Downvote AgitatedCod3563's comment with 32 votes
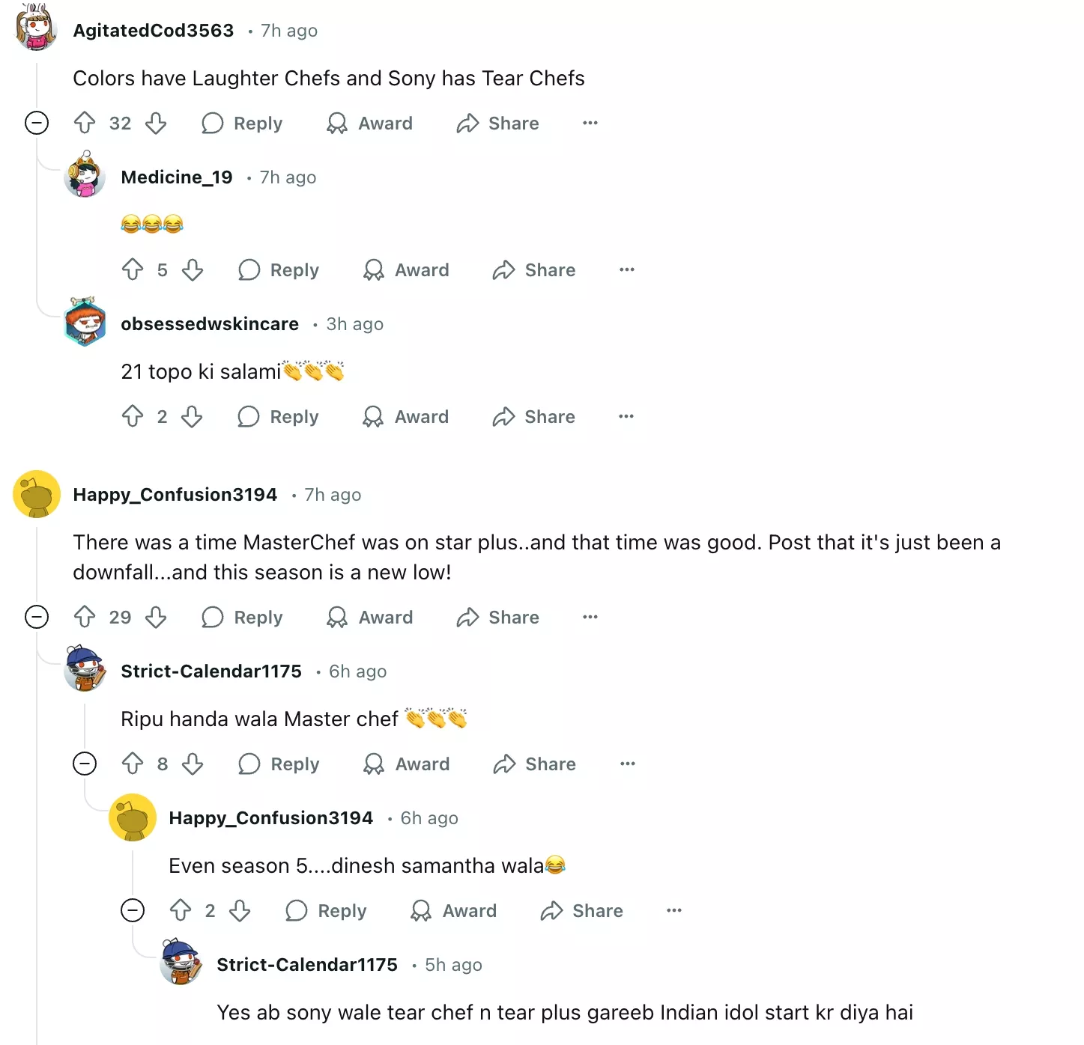Screen dimensions: 1084x1045 [x=156, y=123]
